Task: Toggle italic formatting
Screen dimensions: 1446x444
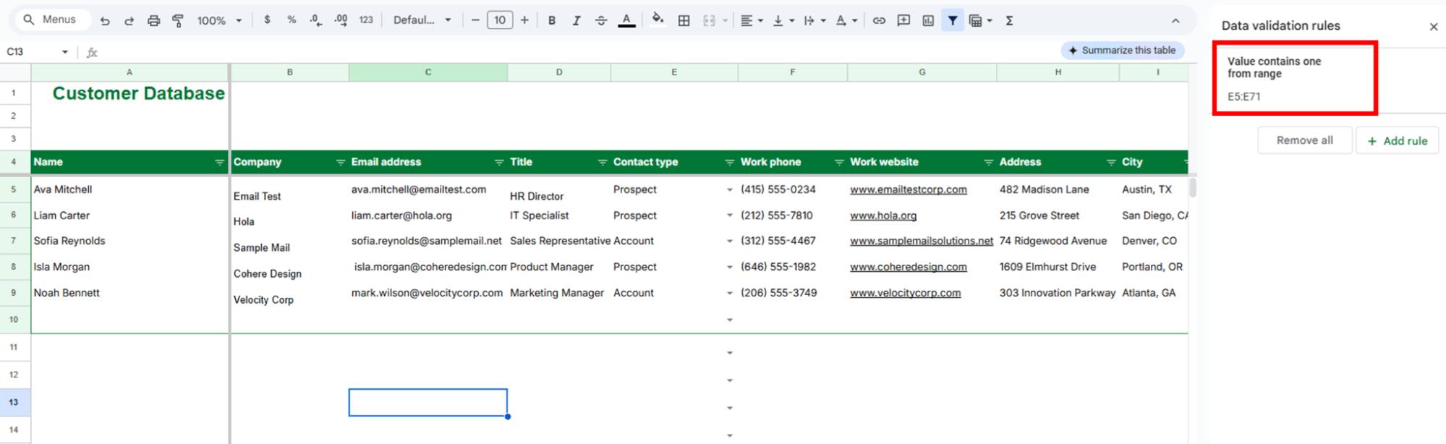Action: coord(577,20)
